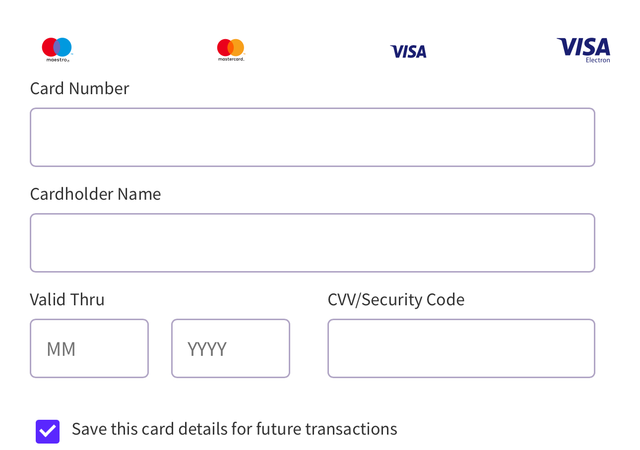The height and width of the screenshot is (450, 640).
Task: Click the "Valid Thru" label text
Action: [67, 300]
